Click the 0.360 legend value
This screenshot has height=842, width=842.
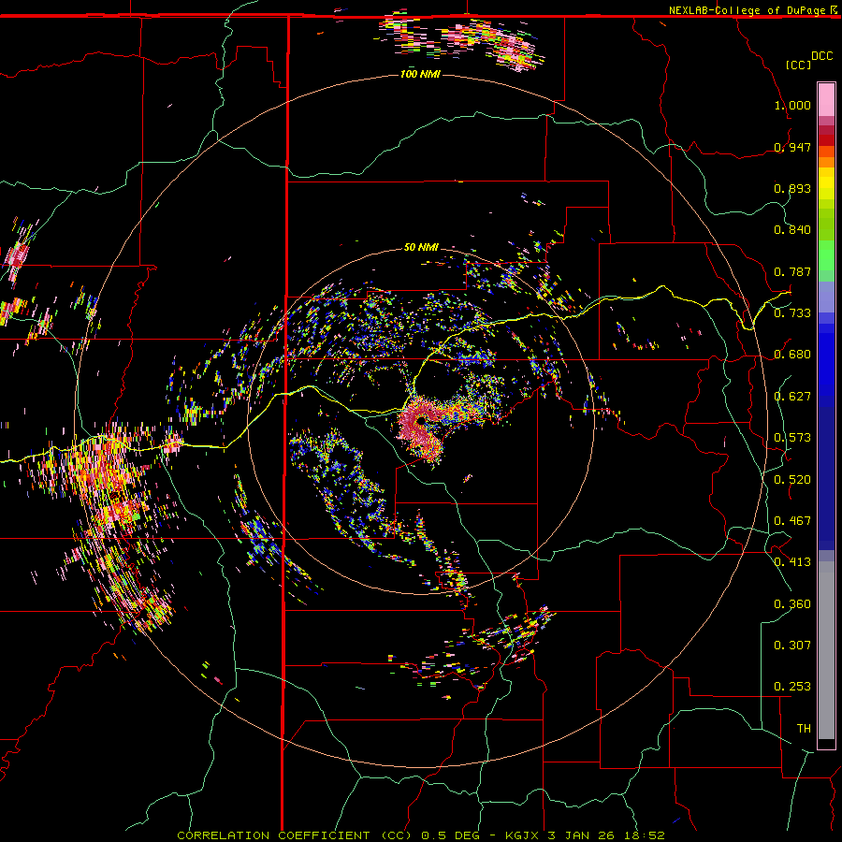792,604
